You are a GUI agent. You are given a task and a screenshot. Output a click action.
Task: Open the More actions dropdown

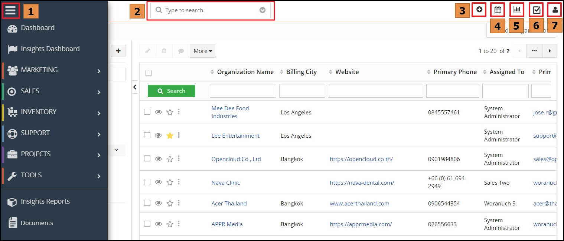(203, 51)
